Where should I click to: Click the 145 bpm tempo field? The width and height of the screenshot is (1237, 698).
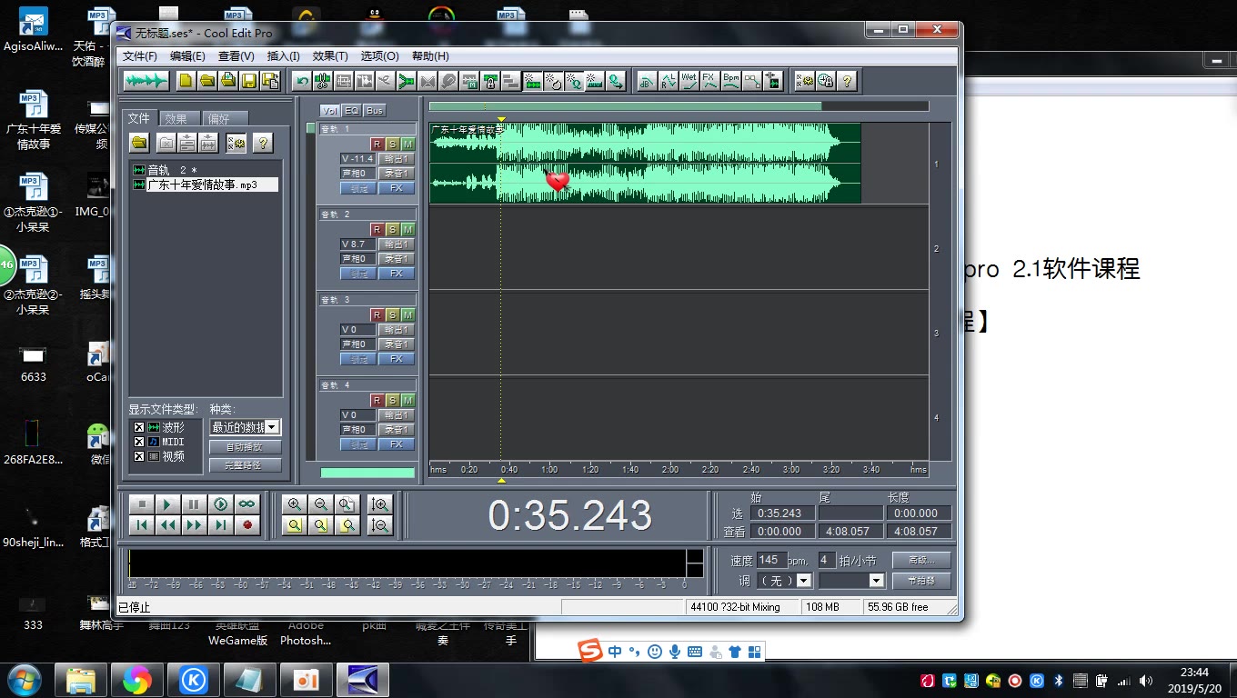[771, 560]
